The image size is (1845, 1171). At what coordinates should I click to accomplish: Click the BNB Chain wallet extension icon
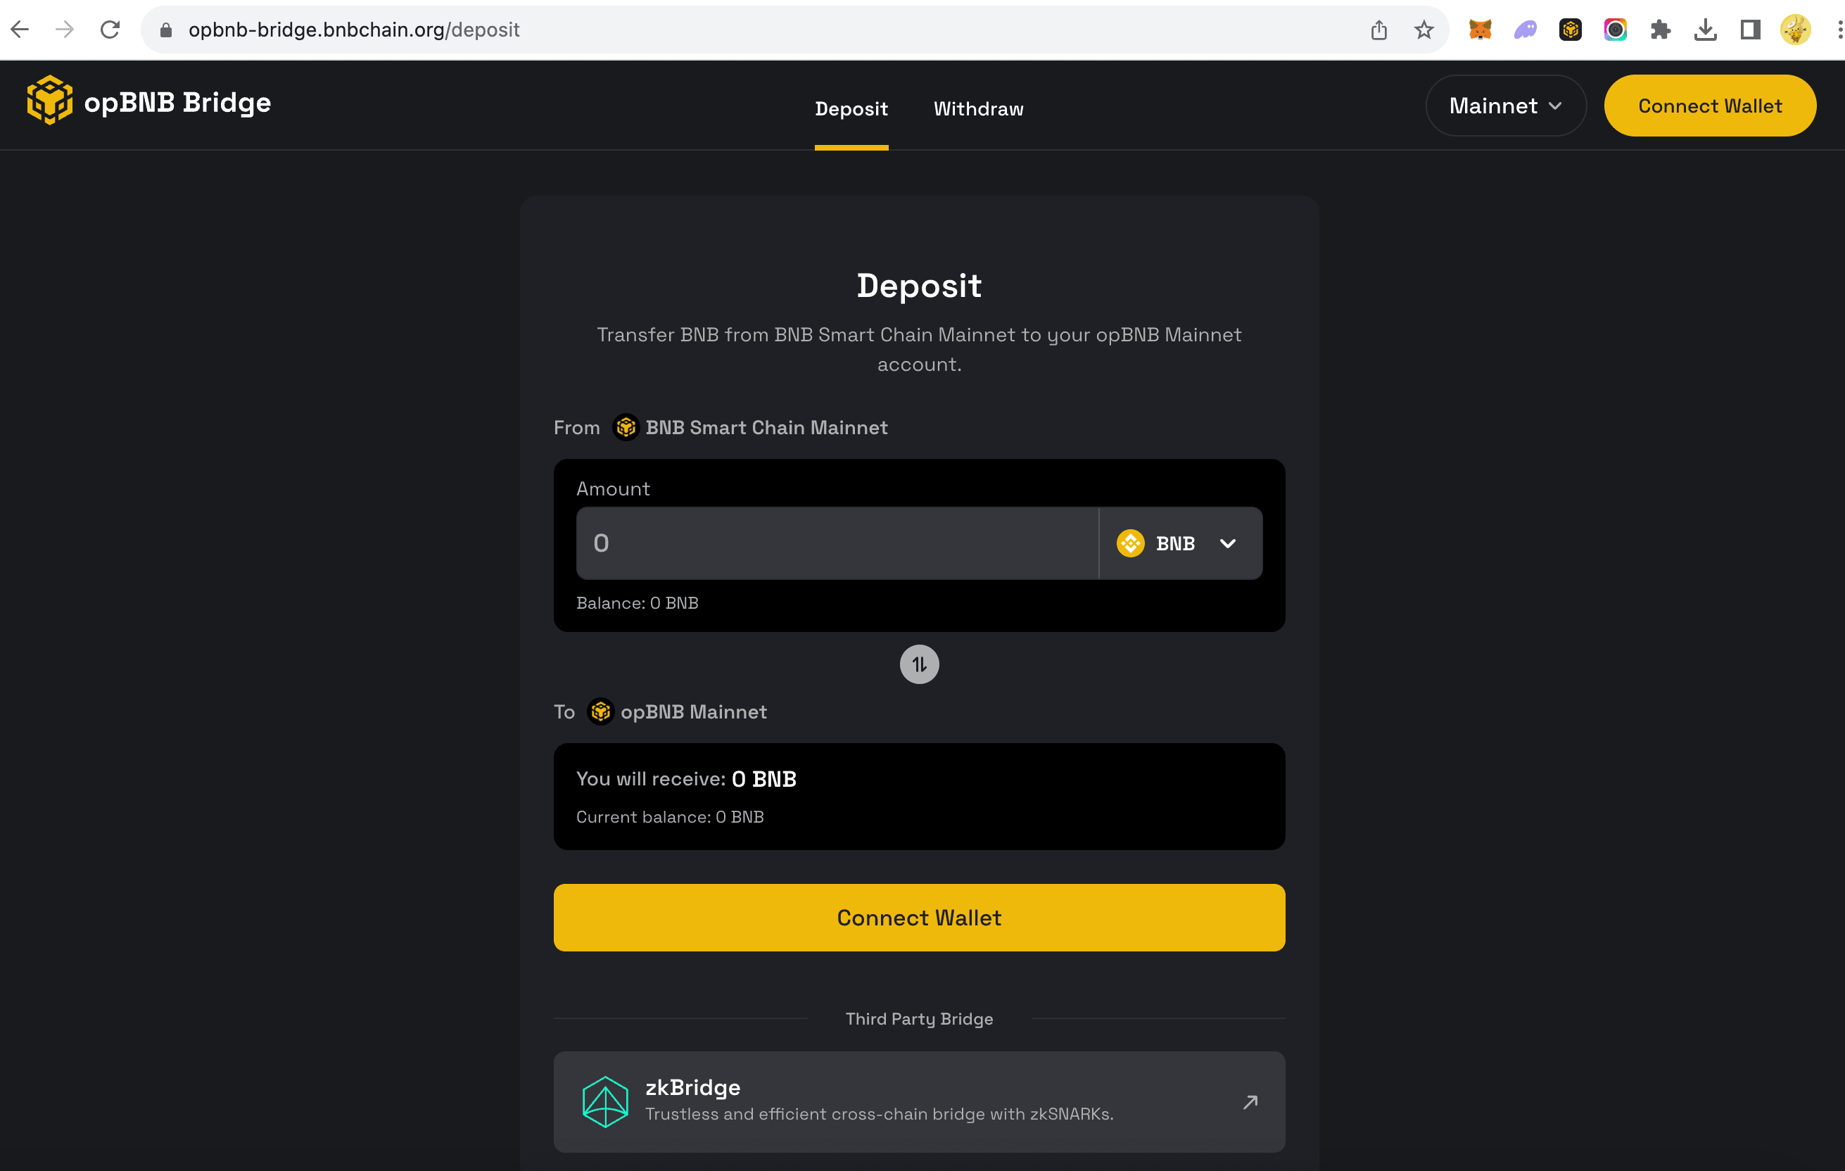[1570, 30]
